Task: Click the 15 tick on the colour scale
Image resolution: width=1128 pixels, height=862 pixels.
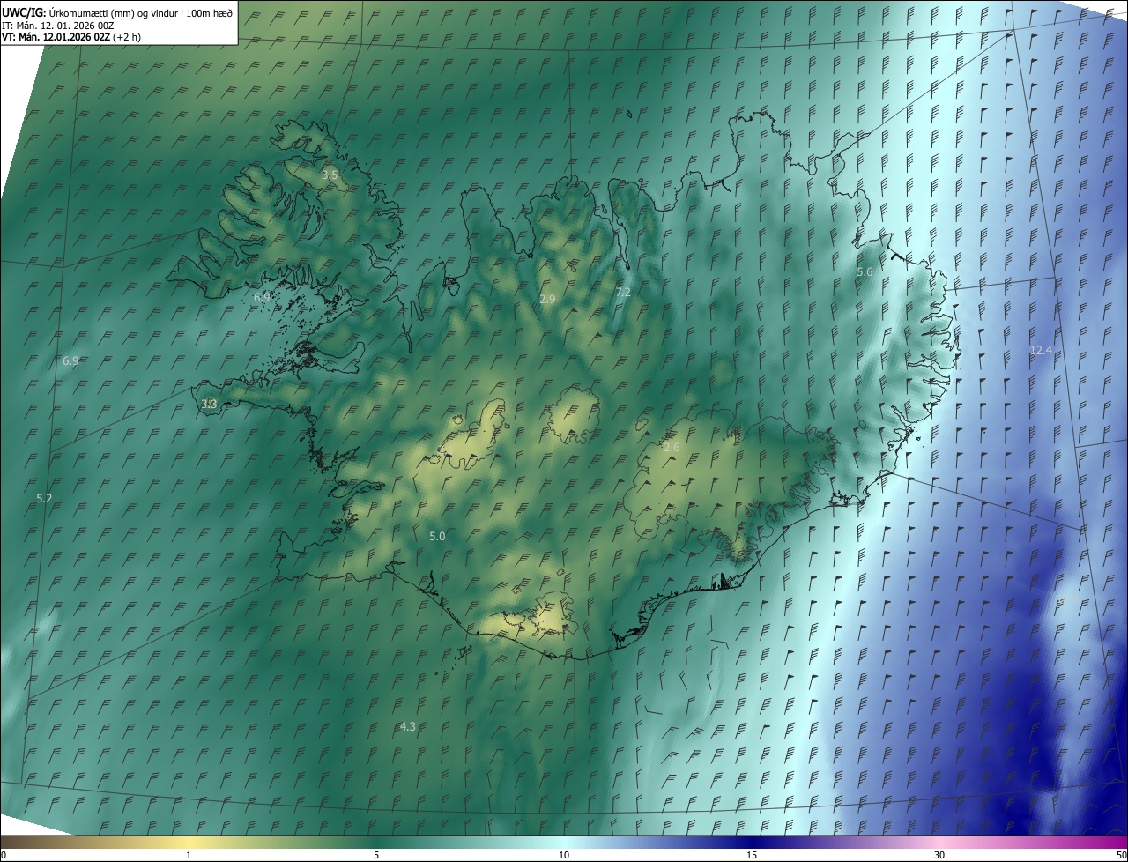Action: 752,856
